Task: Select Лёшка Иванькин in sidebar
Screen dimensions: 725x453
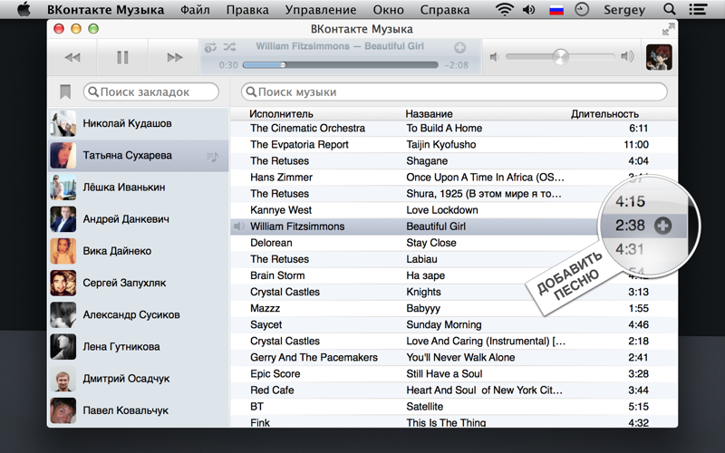Action: (139, 188)
